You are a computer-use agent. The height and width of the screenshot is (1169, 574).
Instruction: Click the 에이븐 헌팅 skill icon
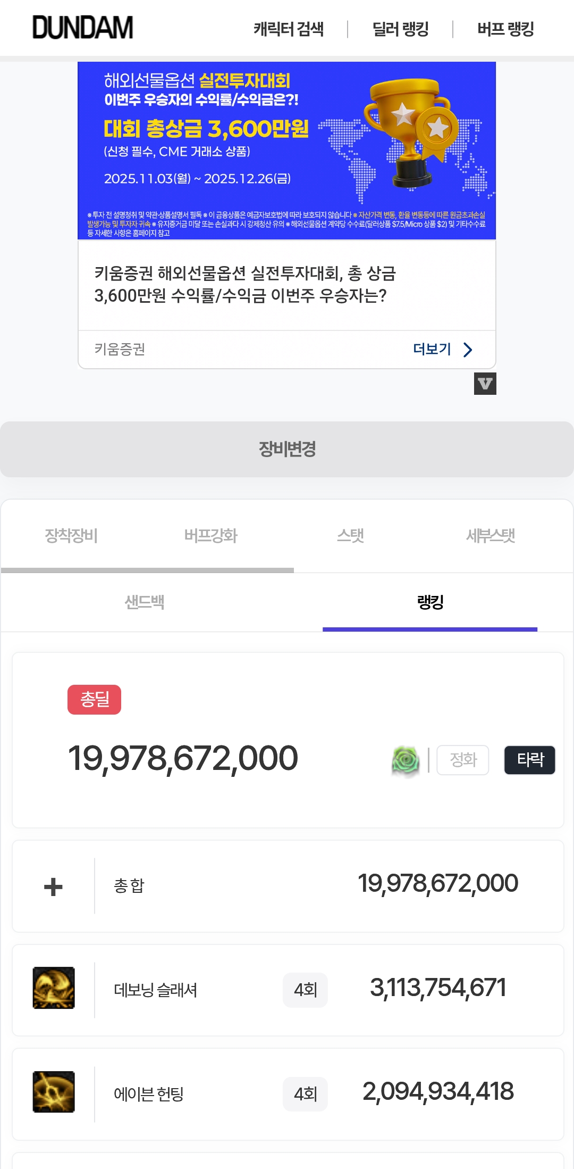point(54,1092)
